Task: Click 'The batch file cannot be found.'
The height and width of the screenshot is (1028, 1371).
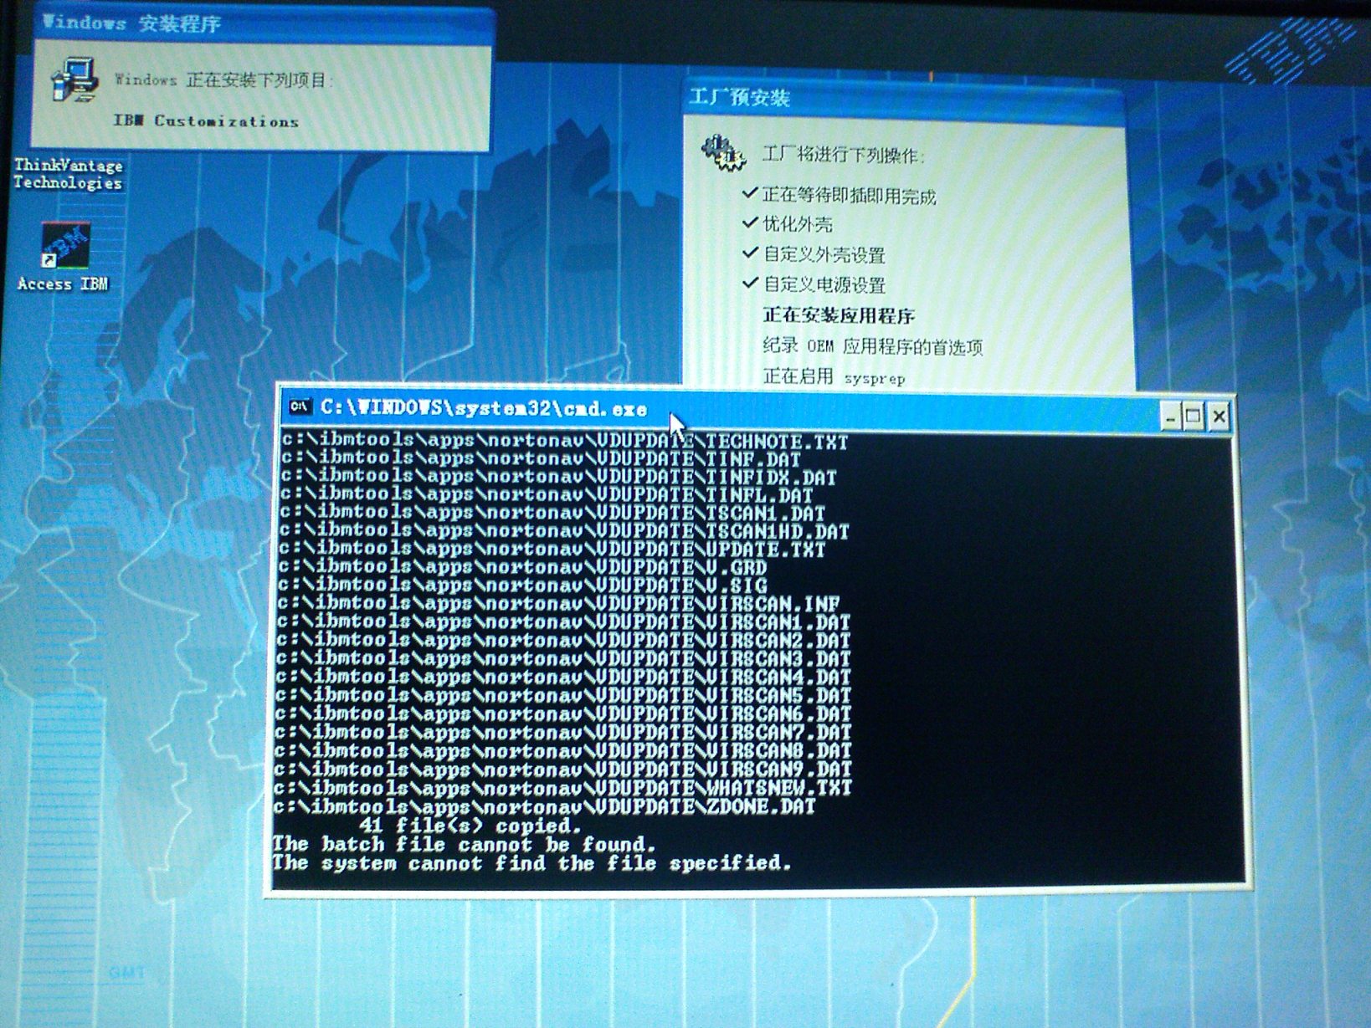Action: (x=465, y=844)
